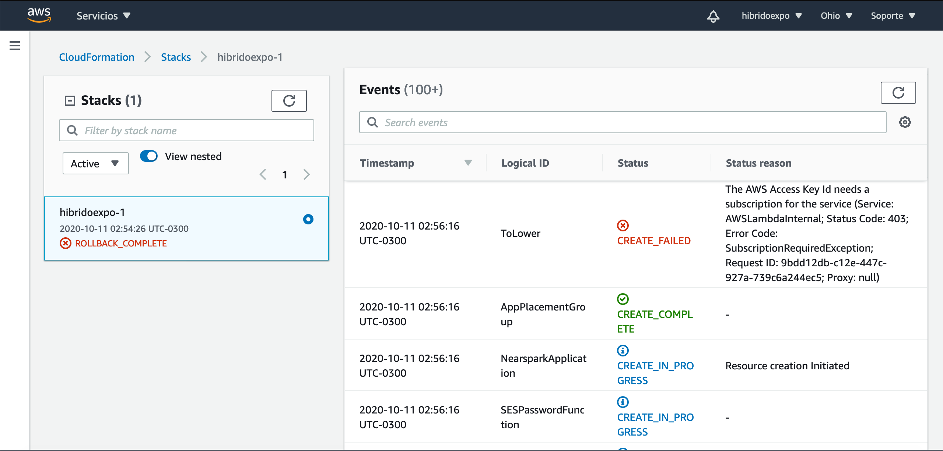This screenshot has width=943, height=451.
Task: Click the breadcrumb chevron after Stacks
Action: [204, 57]
